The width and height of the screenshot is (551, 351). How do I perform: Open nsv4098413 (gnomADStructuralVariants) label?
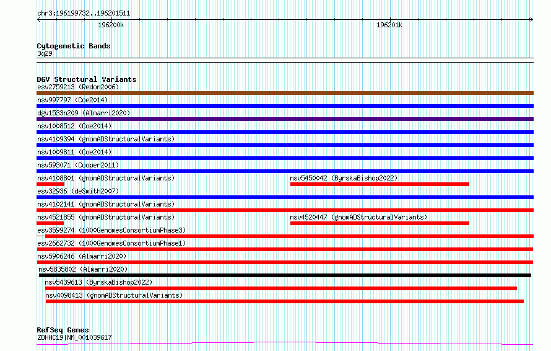[114, 295]
